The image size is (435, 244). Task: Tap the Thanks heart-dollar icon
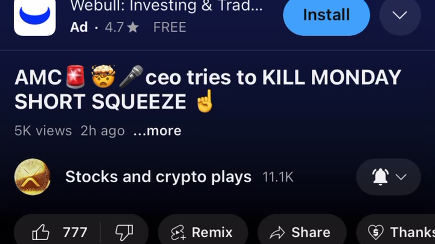(376, 232)
